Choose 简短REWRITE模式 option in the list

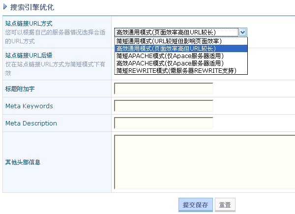pyautogui.click(x=176, y=71)
